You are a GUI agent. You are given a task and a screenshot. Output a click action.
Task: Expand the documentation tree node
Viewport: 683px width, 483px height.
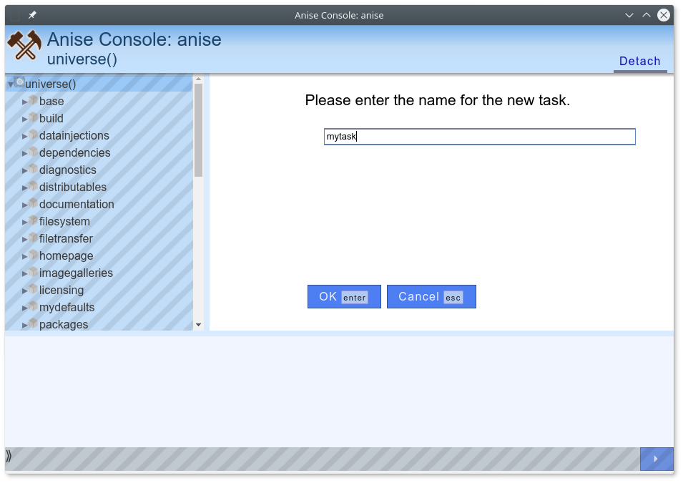click(25, 205)
